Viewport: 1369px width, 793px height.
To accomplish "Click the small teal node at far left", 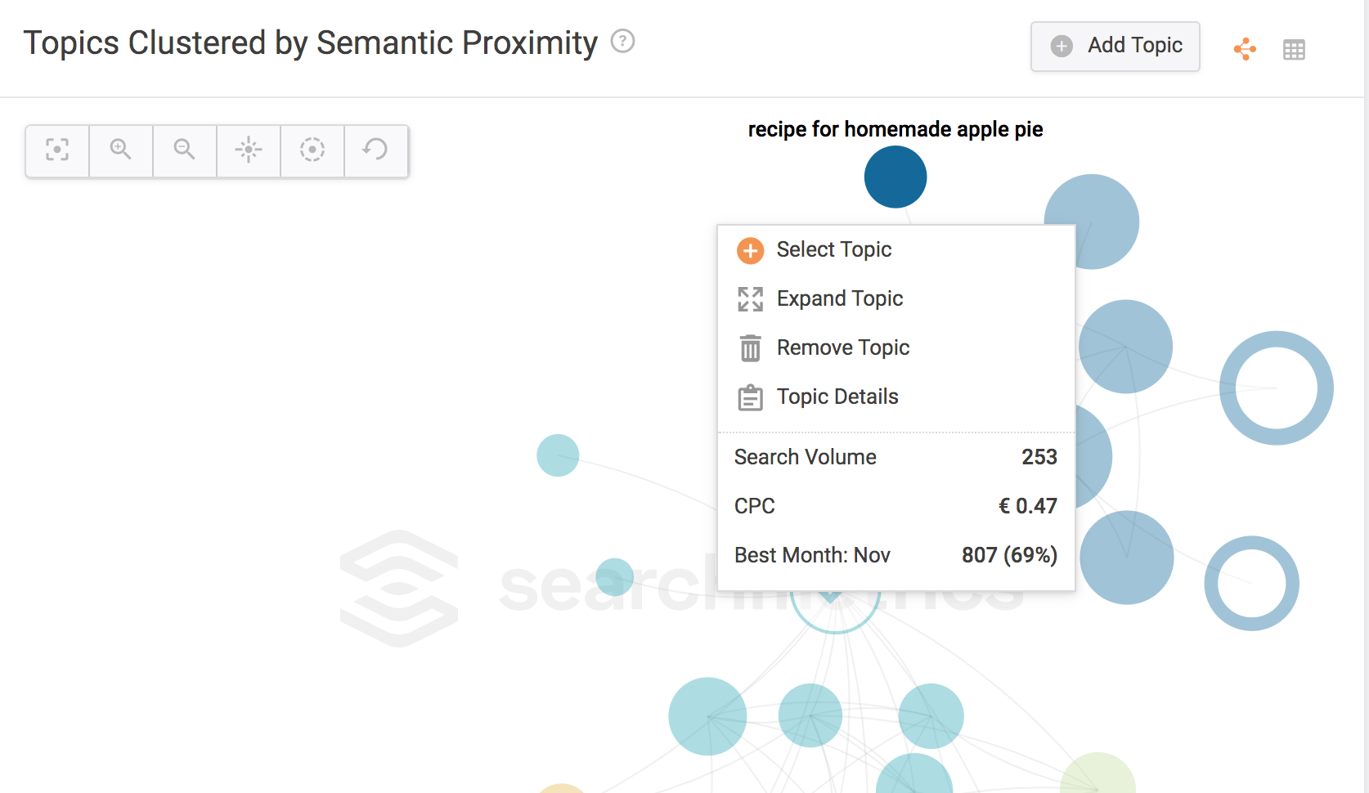I will click(x=558, y=455).
